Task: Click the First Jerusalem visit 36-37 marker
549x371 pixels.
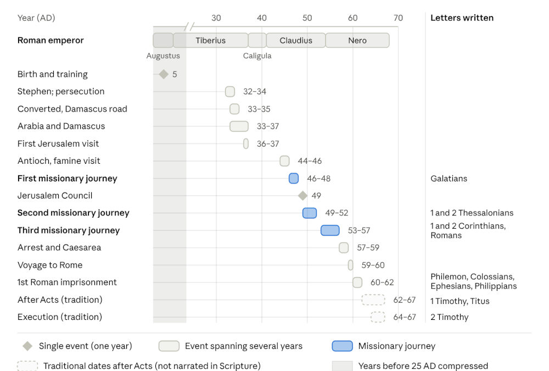Action: [x=246, y=144]
